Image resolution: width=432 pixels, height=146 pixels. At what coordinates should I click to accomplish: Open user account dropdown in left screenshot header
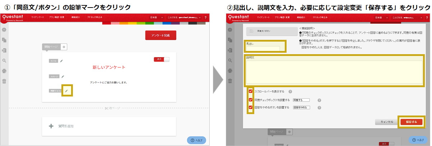[x=184, y=17]
